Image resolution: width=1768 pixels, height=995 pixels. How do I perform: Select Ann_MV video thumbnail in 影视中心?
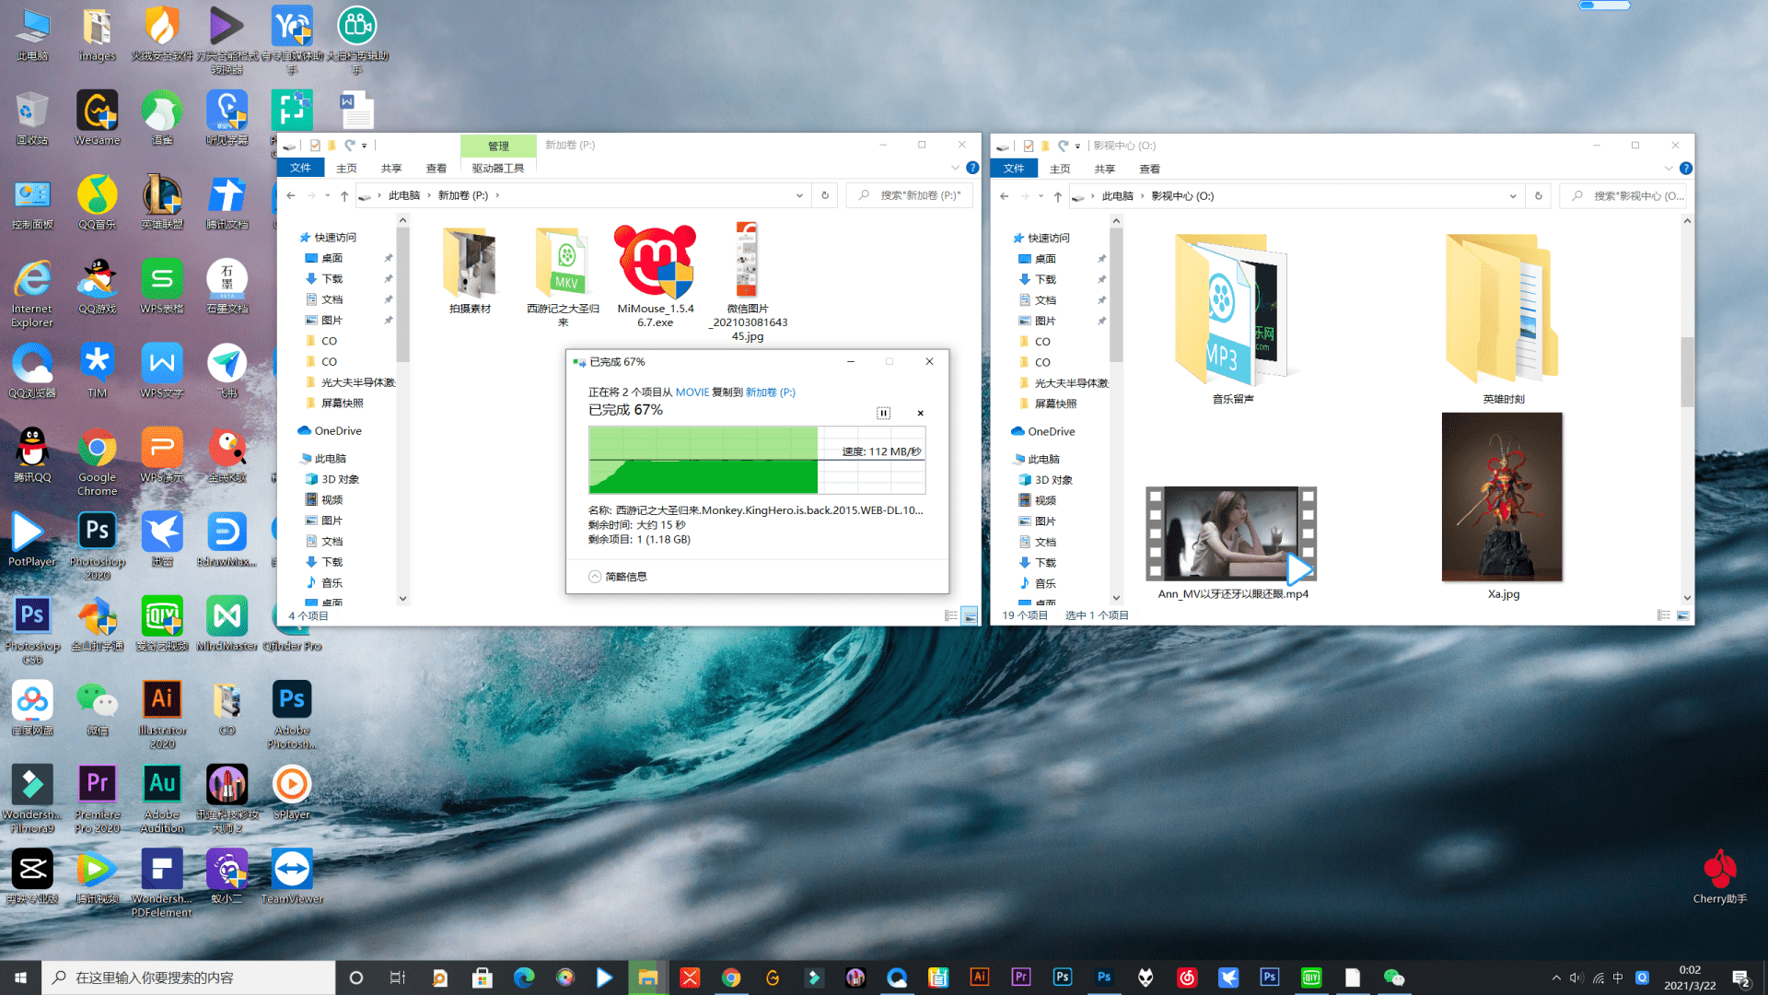1231,534
